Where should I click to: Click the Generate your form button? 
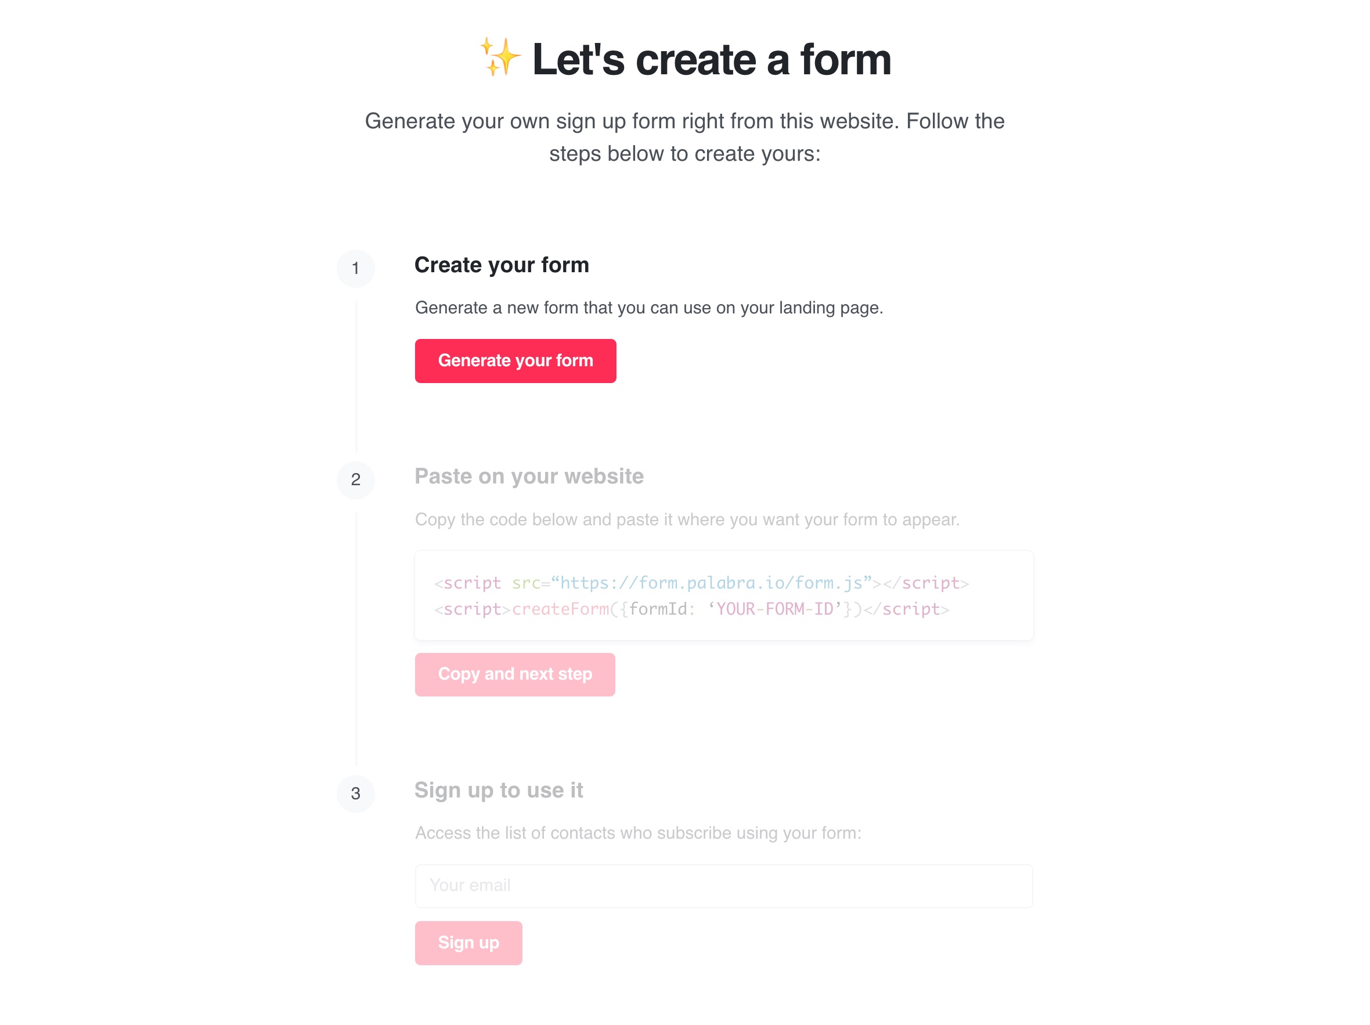[515, 360]
